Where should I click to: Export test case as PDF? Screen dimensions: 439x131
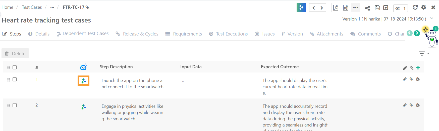coord(336,7)
